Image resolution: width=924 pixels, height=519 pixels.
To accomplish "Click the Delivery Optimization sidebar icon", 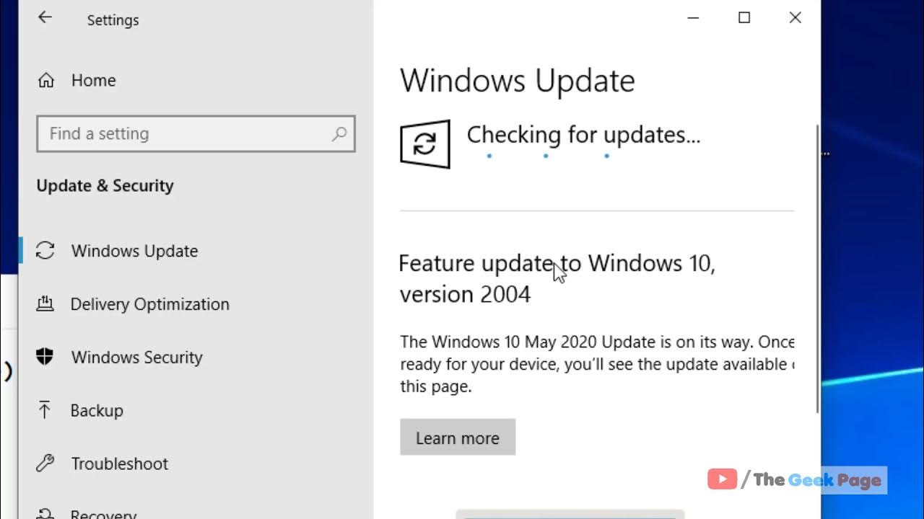I will (x=45, y=304).
